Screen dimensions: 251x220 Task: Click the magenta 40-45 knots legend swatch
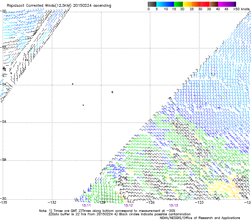point(223,4)
